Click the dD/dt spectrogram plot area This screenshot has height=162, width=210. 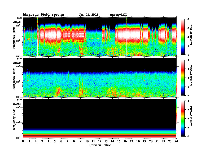100,78
